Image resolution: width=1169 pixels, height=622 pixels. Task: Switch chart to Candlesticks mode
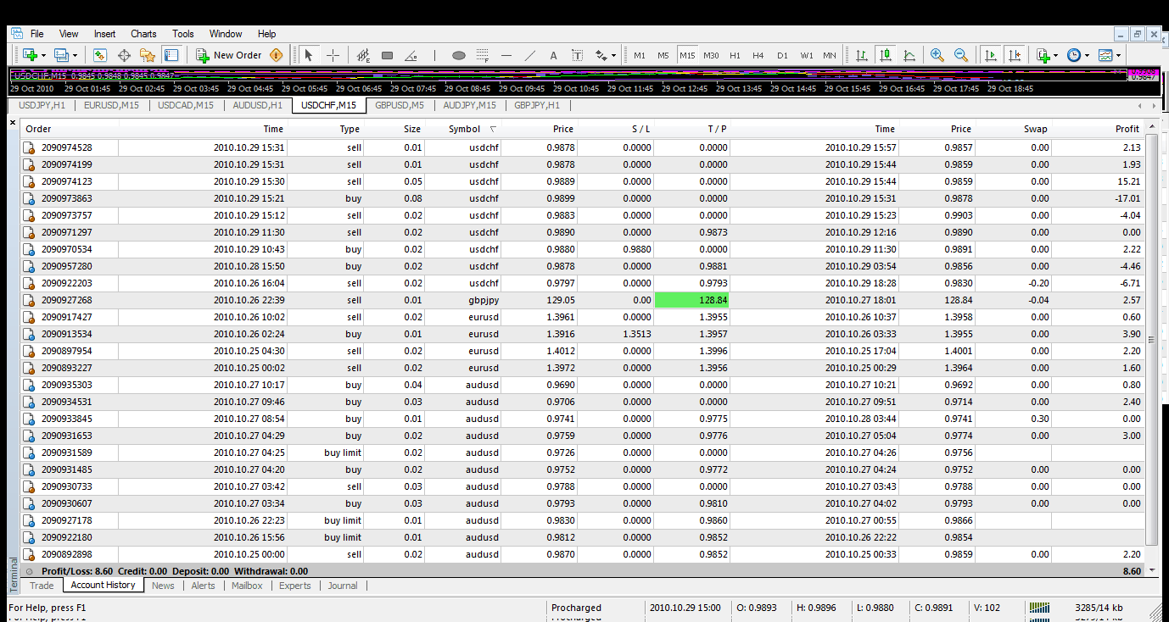tap(886, 55)
